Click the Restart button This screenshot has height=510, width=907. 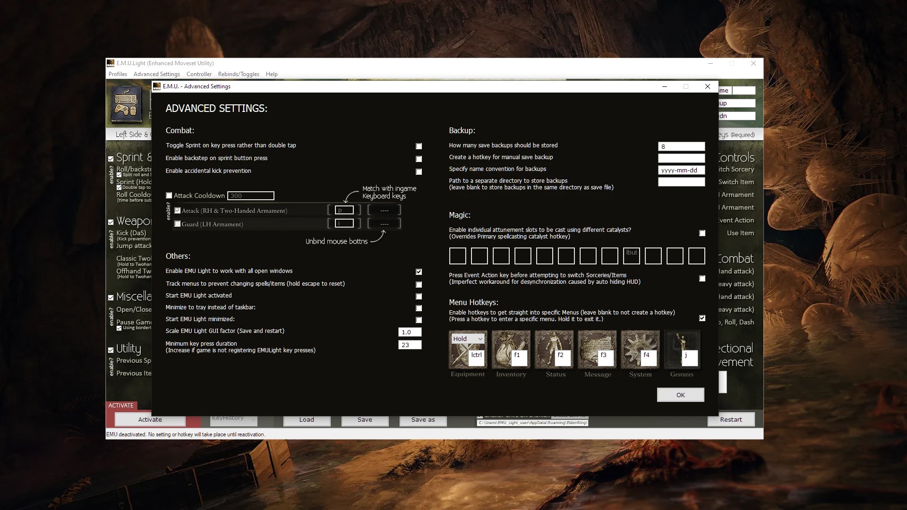(x=731, y=419)
